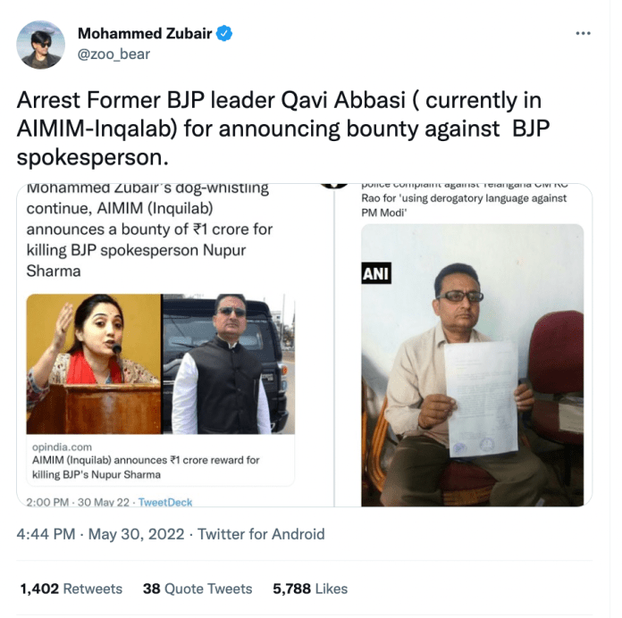622x618 pixels.
Task: Click the 2:00 PM 30 May 22 embedded timestamp
Action: 78,502
